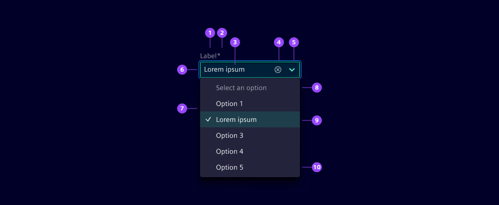The width and height of the screenshot is (499, 205).
Task: Choose Option 5 at the list bottom
Action: click(x=229, y=167)
